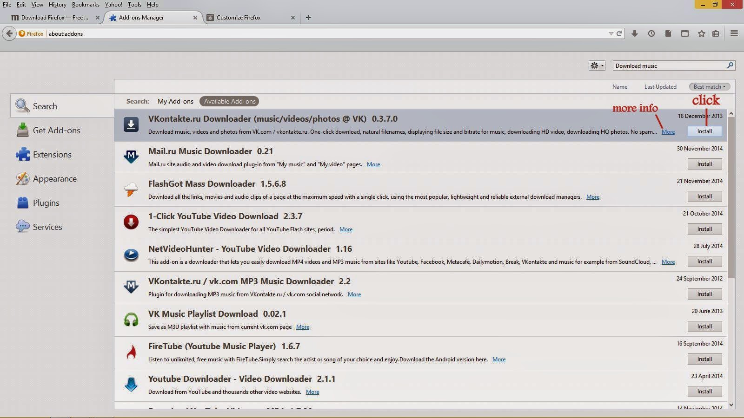Open the Yahoo! menu
This screenshot has height=418, width=744.
113,5
